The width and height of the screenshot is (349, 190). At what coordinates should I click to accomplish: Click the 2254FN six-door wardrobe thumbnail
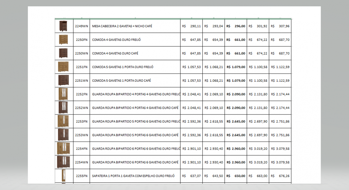point(63,148)
